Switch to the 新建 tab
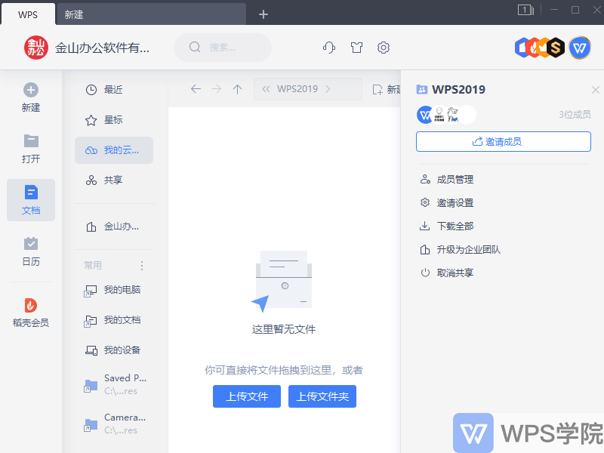 [x=151, y=14]
